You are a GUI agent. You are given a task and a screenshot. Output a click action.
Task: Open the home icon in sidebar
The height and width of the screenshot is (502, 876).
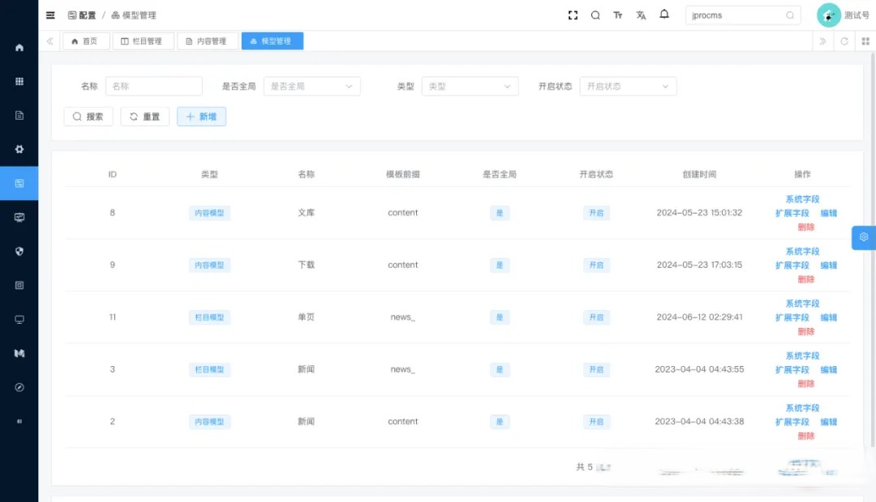[19, 48]
